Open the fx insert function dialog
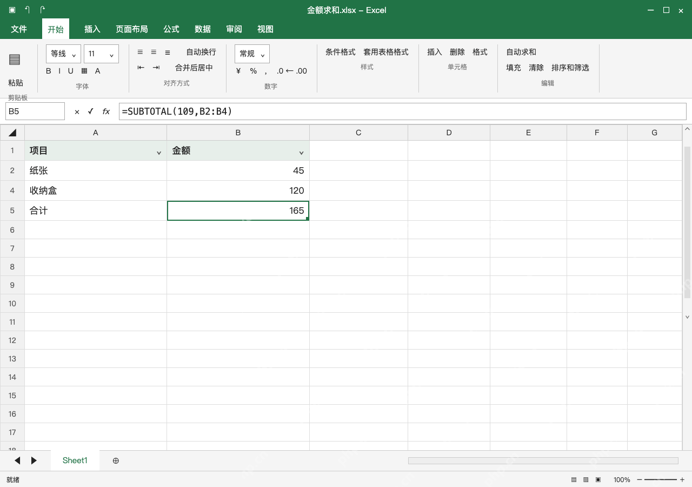692x487 pixels. point(106,111)
